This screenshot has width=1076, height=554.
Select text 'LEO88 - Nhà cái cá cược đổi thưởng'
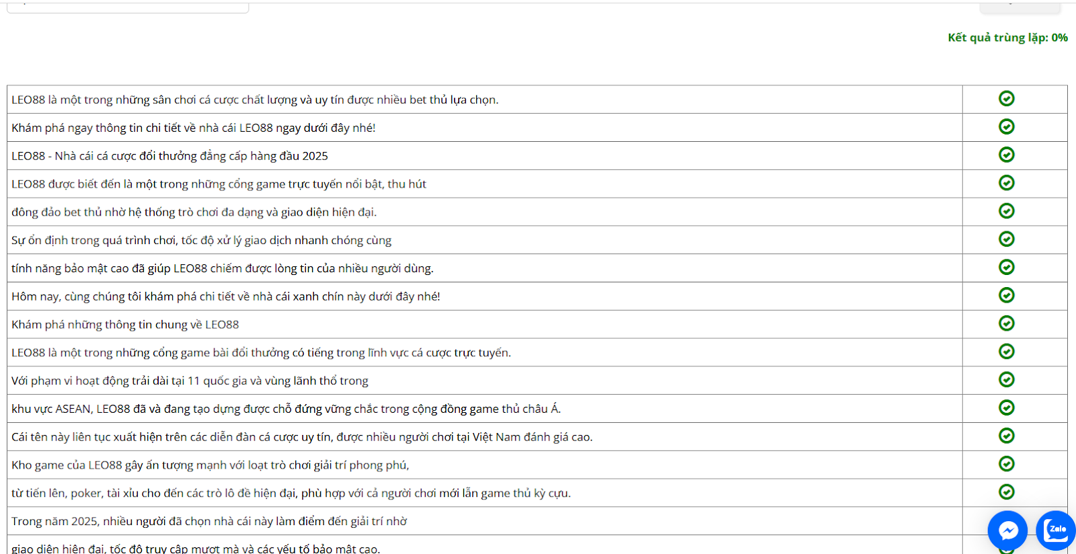[104, 156]
